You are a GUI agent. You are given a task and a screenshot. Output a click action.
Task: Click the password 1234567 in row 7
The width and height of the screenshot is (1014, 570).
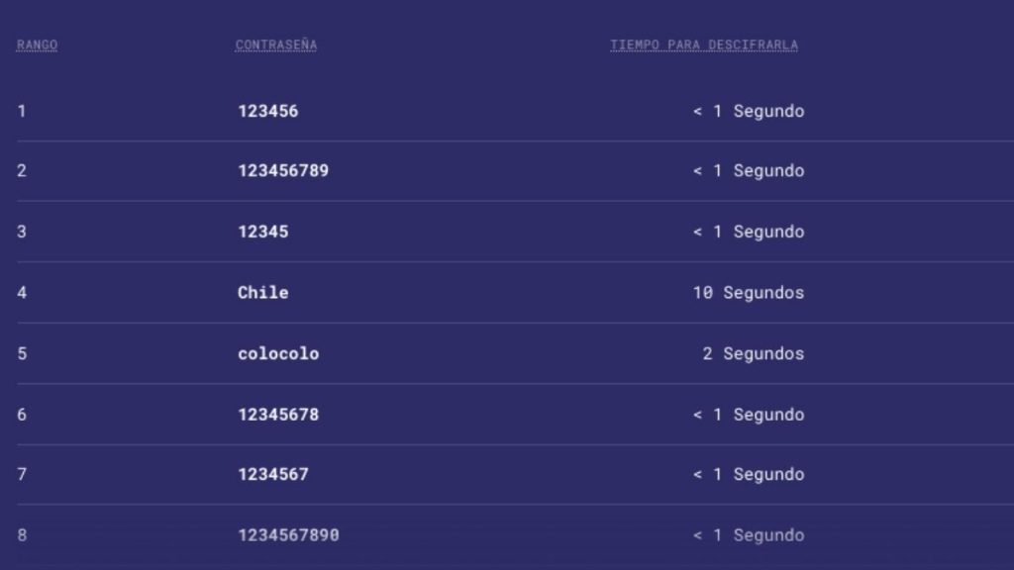[272, 475]
